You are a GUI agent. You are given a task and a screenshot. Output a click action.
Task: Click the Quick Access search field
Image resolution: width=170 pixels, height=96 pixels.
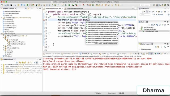click(145, 5)
